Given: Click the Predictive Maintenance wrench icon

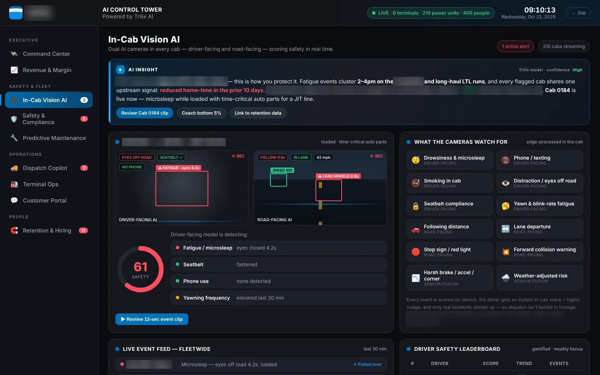Looking at the screenshot, I should (14, 138).
